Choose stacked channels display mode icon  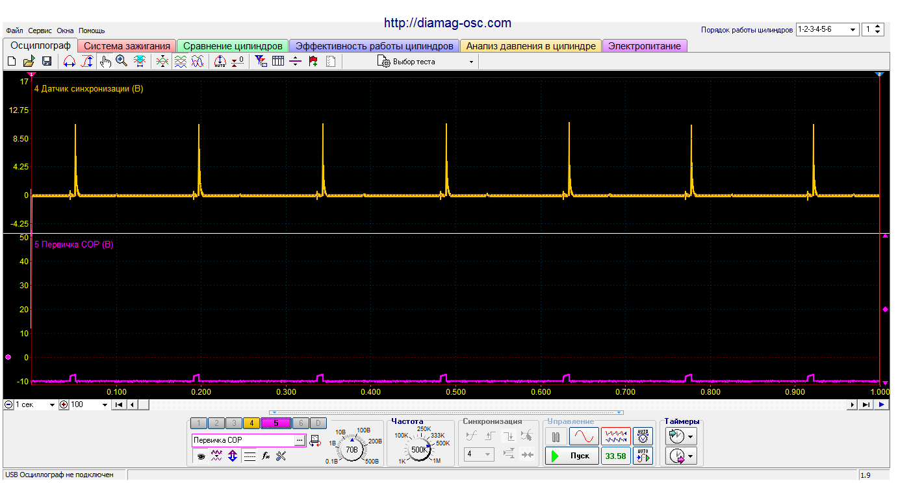(181, 62)
